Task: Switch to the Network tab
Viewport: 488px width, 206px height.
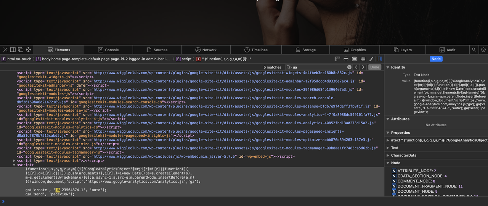Action: pyautogui.click(x=206, y=50)
